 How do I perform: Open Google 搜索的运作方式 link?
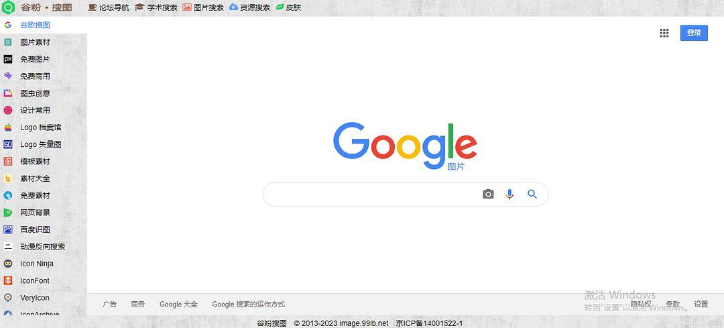tap(249, 305)
